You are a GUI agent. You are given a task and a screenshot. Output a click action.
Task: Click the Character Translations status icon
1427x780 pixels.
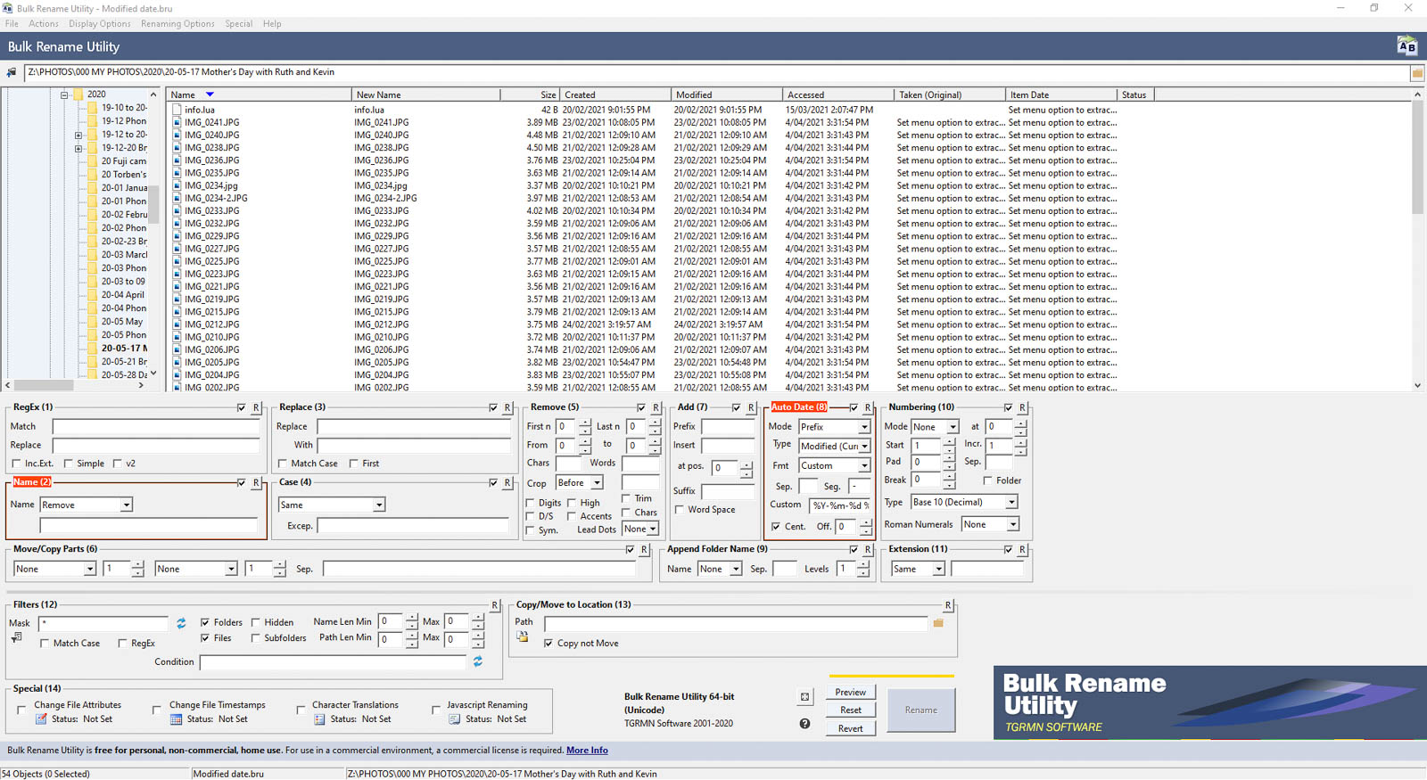point(319,719)
